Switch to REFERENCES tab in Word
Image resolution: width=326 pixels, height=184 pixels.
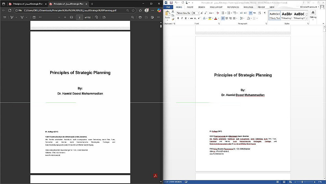(233, 7)
